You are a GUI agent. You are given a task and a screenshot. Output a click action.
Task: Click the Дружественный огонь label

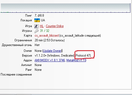click(x=17, y=45)
